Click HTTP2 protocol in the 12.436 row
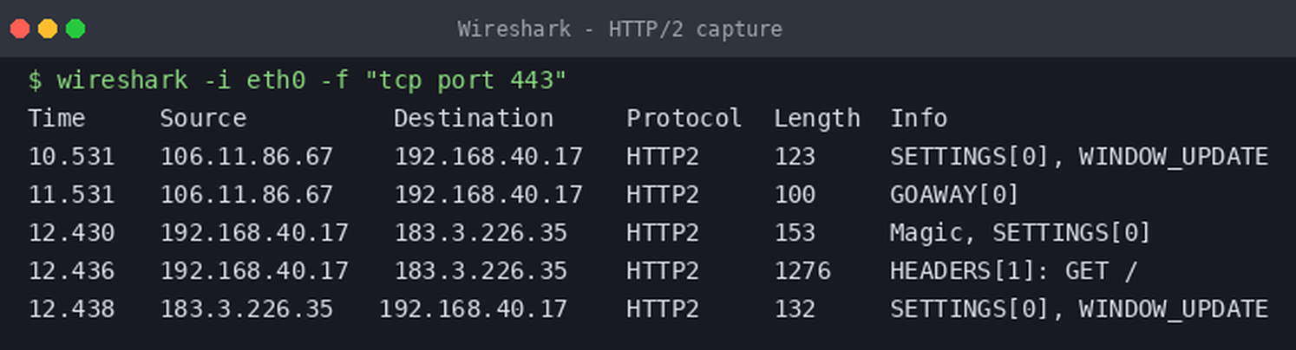Viewport: 1296px width, 350px height. click(663, 271)
